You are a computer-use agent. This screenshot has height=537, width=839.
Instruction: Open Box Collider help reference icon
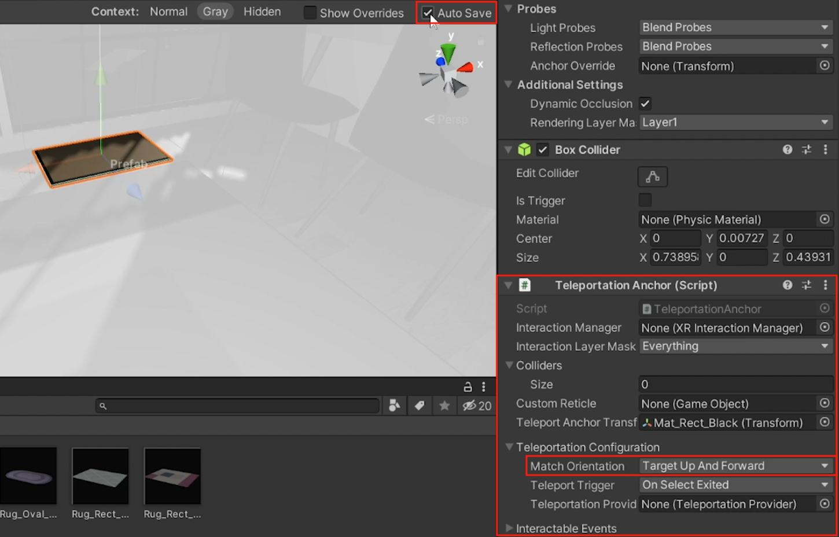click(x=787, y=150)
